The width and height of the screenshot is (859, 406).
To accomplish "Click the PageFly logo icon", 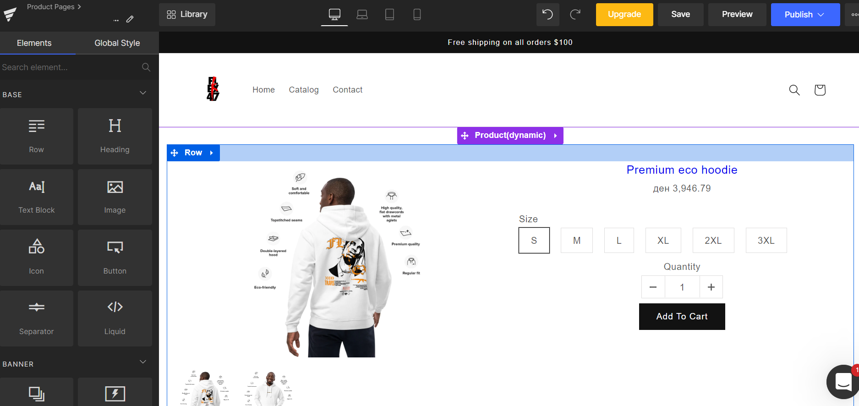I will (x=10, y=14).
